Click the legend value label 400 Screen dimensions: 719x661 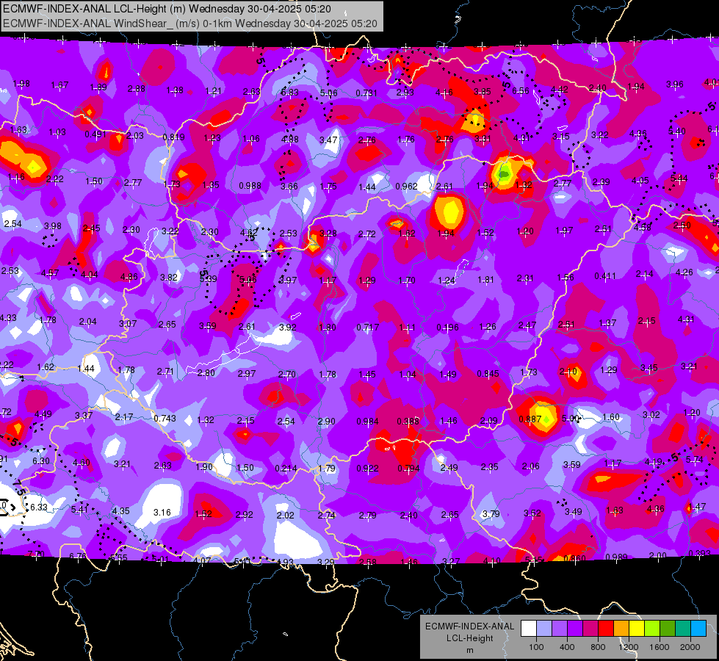pyautogui.click(x=567, y=647)
